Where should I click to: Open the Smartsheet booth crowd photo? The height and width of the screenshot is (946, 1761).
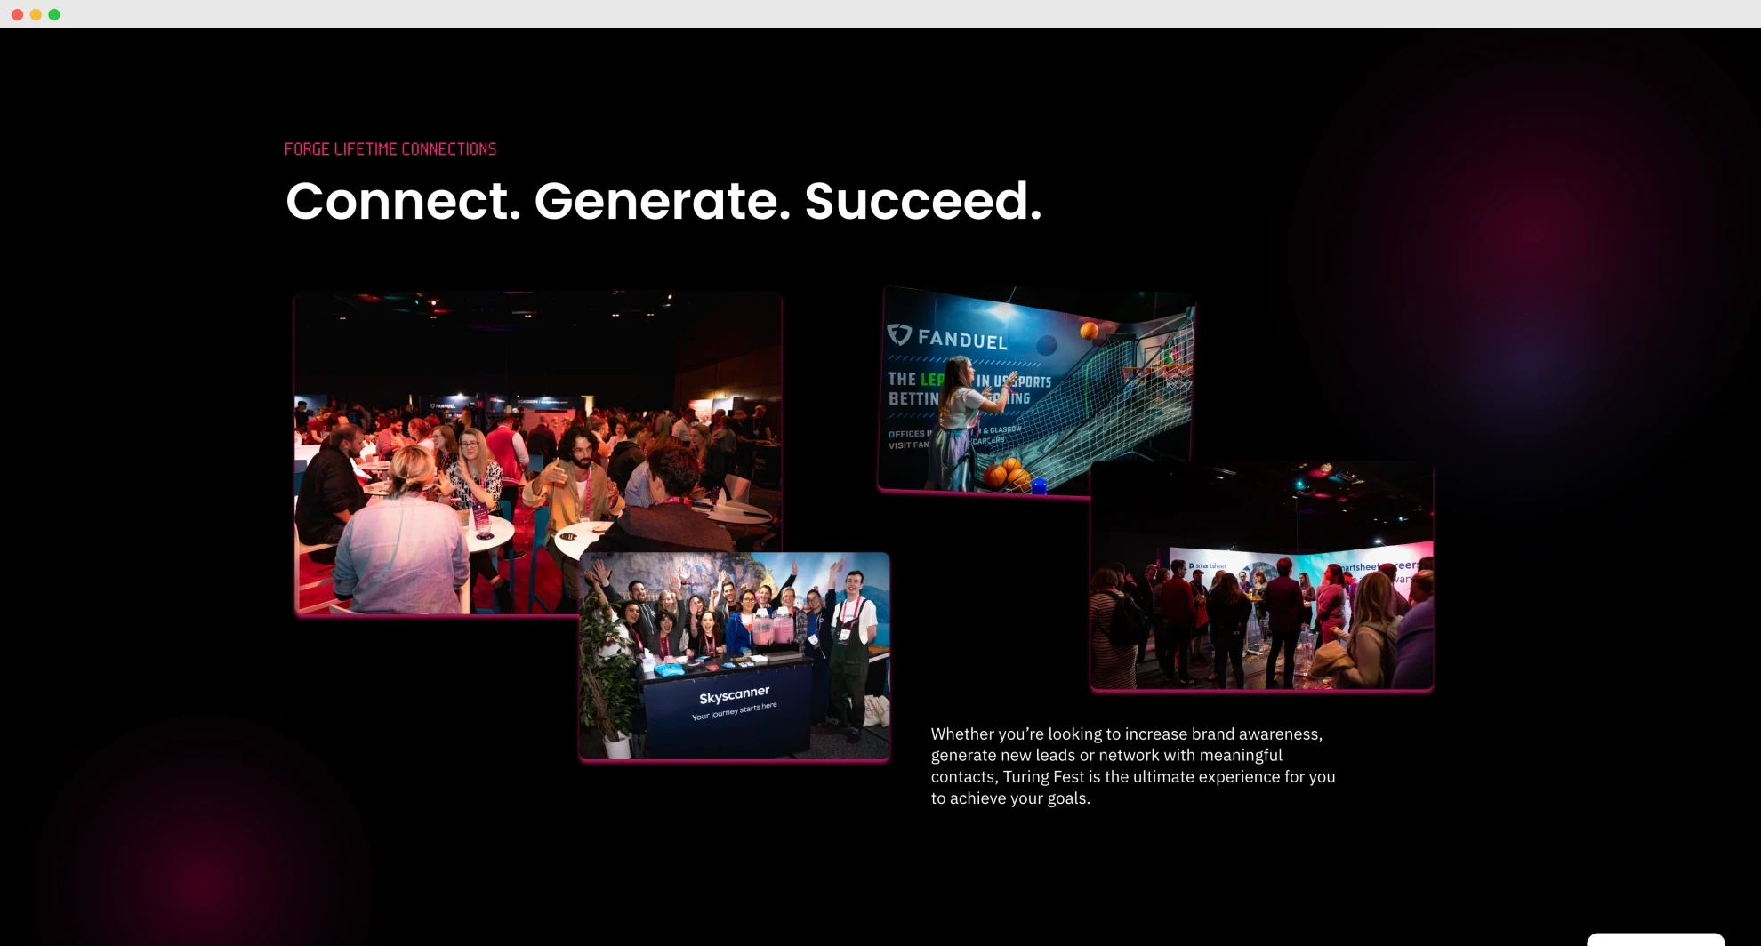(x=1262, y=576)
